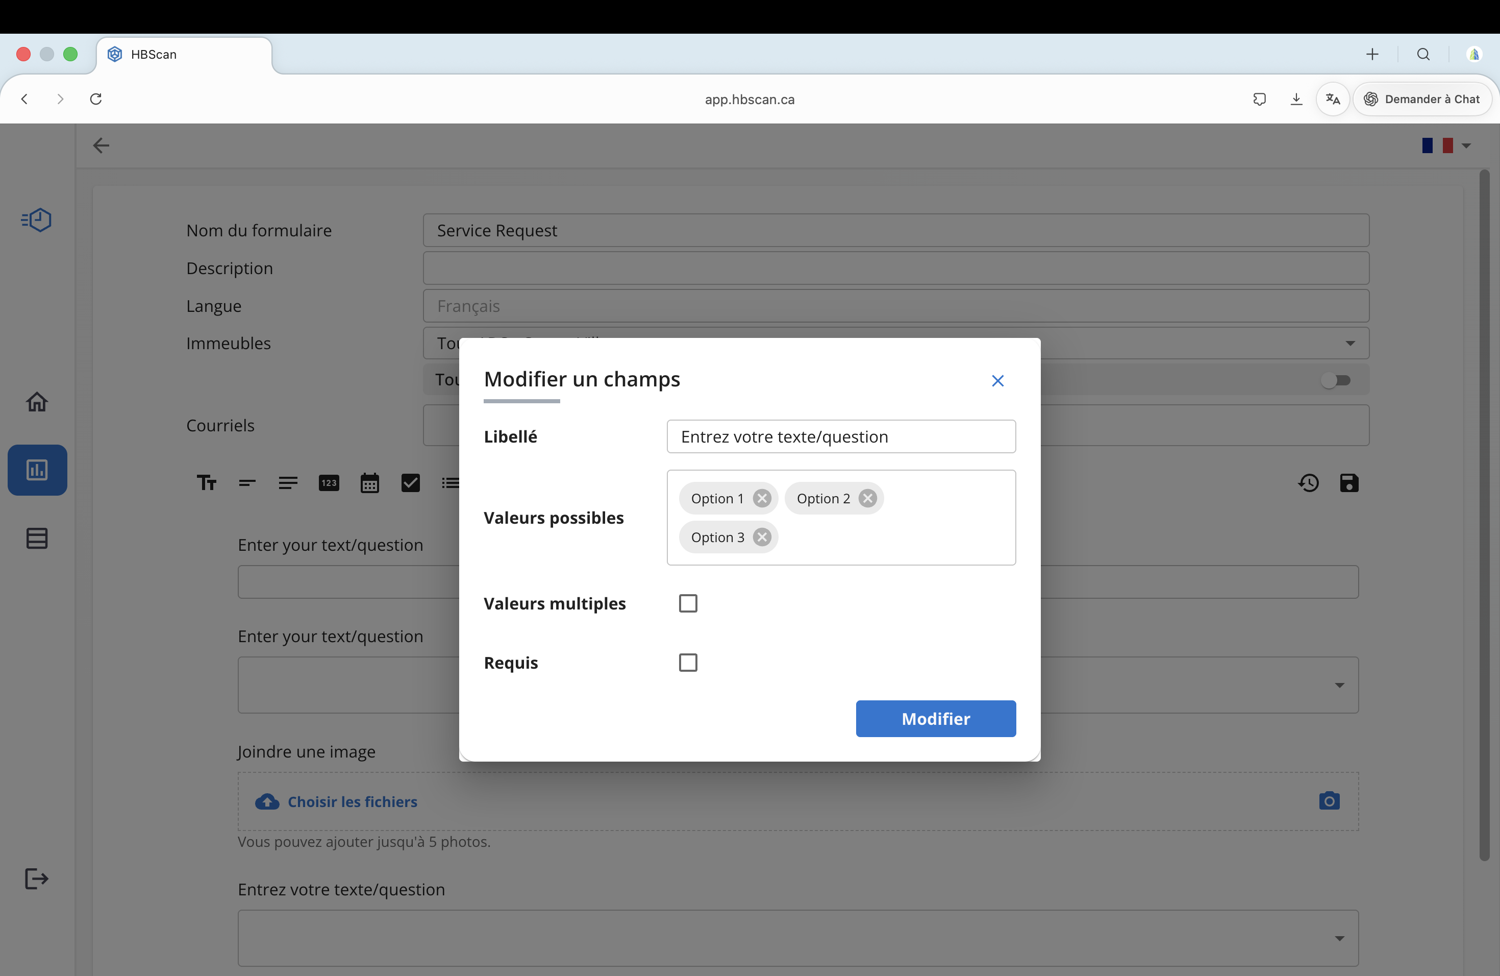Screen dimensions: 1500x976
Task: Click the page vertical scrollbar
Action: coord(1484,515)
